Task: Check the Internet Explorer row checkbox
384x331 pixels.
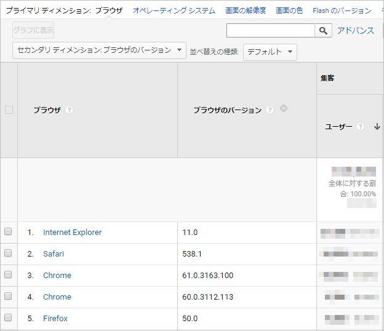Action: pyautogui.click(x=8, y=231)
